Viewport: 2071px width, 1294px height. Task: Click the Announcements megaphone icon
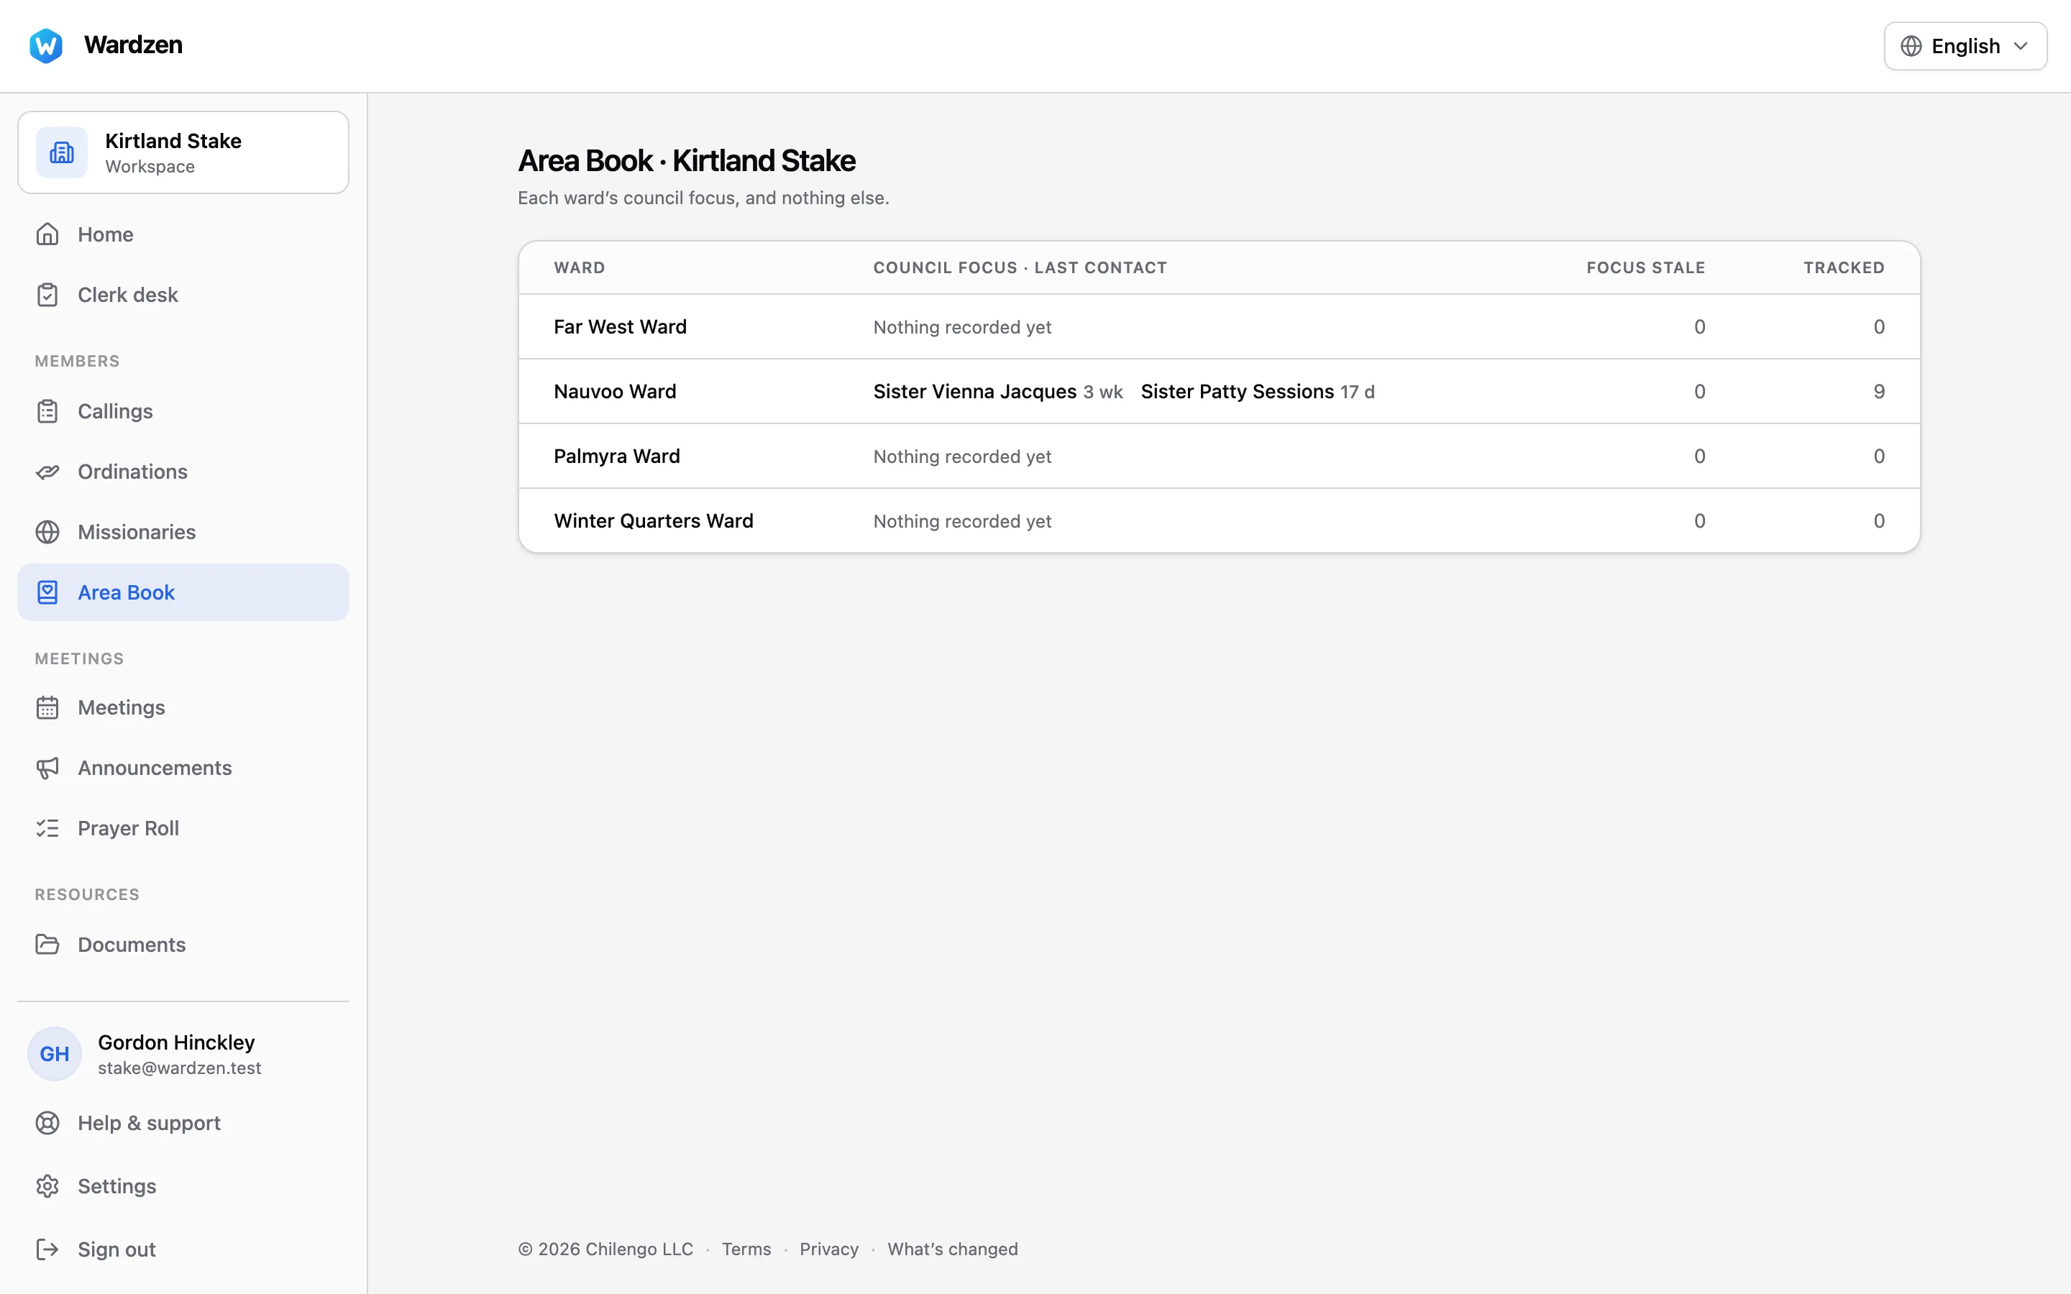click(47, 768)
